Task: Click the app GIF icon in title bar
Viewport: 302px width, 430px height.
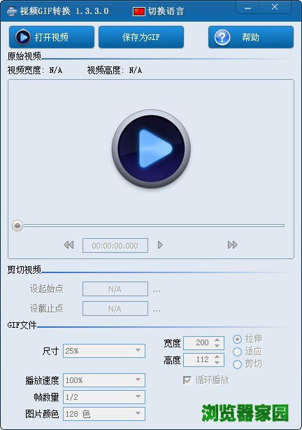Action: coord(12,11)
